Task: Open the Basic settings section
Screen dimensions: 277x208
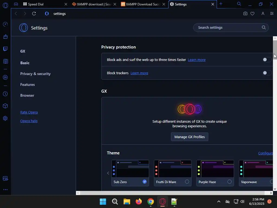Action: (x=25, y=63)
